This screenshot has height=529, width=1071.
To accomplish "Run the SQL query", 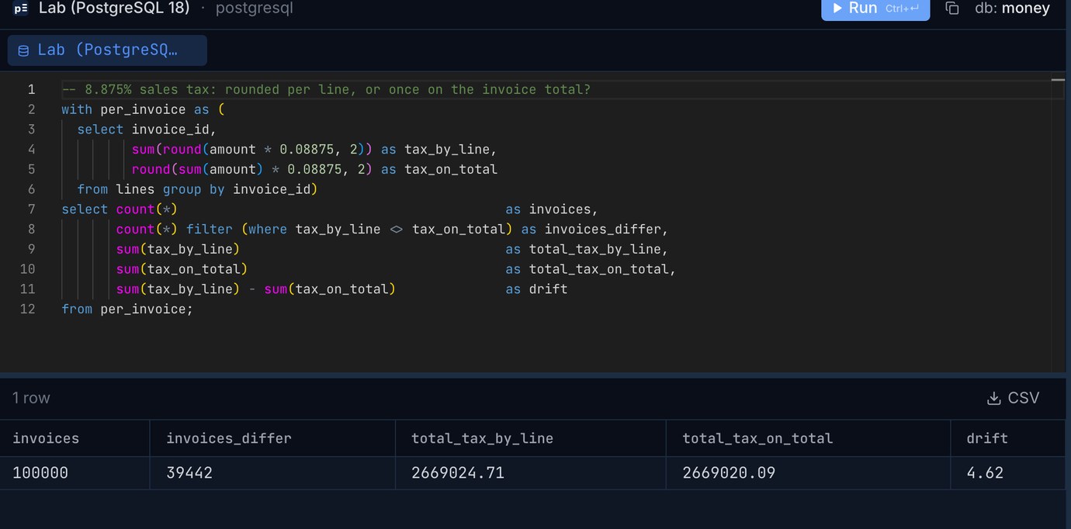I will click(875, 9).
